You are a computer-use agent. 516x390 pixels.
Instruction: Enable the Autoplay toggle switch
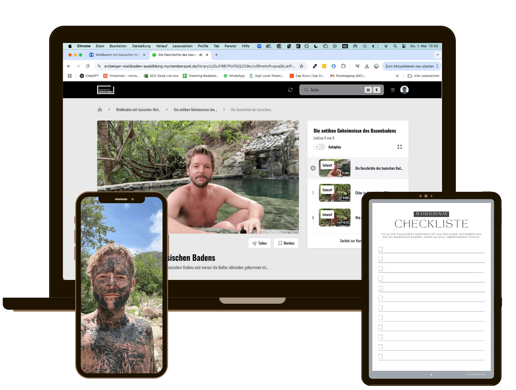319,147
